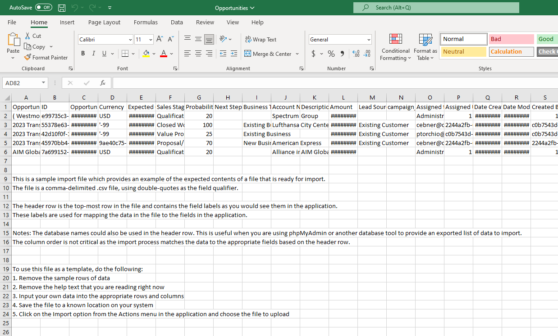Screen dimensions: 558x336
Task: Expand the Fill Color arrow
Action: coord(154,54)
